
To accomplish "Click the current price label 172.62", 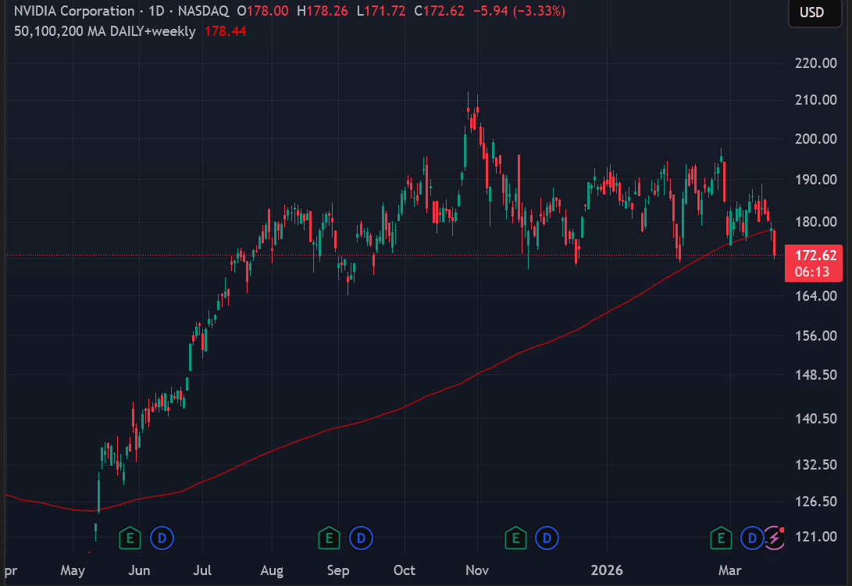I will 815,255.
